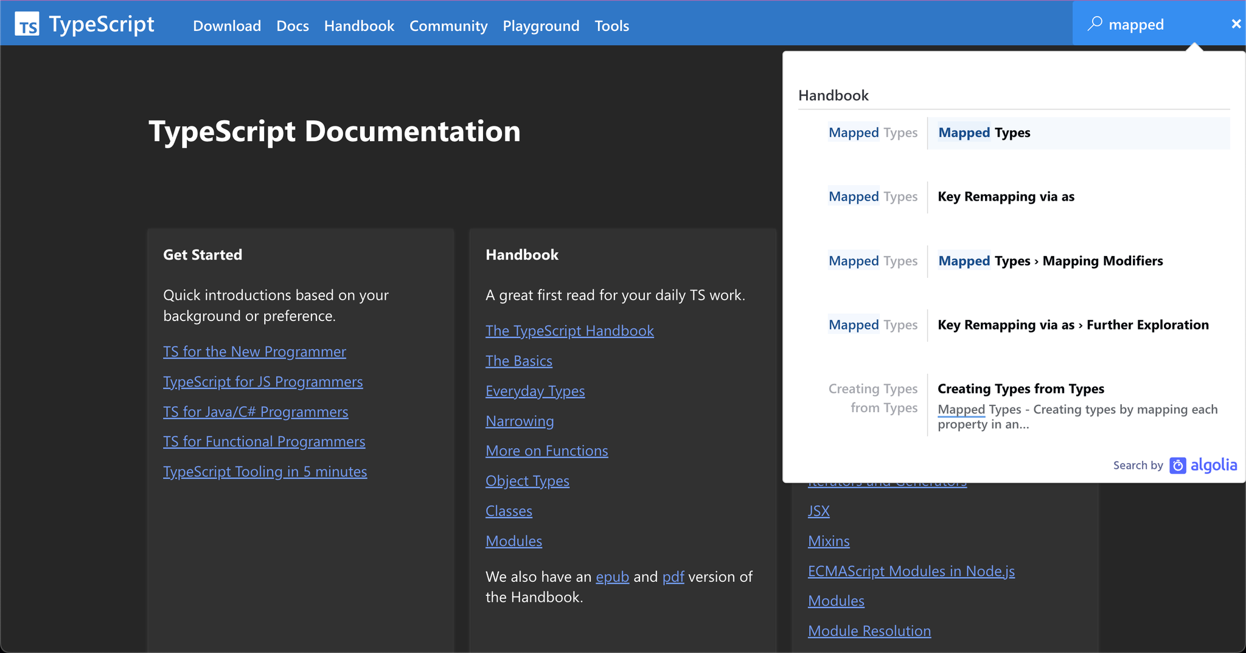Open 'TypeScript Tooling in 5 minutes' link

(x=265, y=472)
